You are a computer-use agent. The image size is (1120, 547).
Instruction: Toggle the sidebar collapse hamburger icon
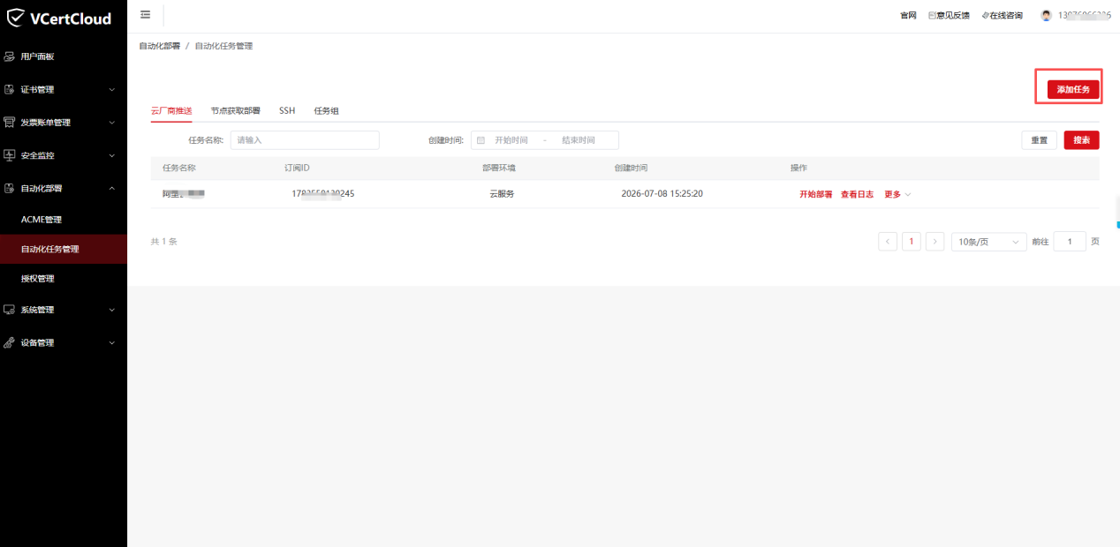[145, 15]
